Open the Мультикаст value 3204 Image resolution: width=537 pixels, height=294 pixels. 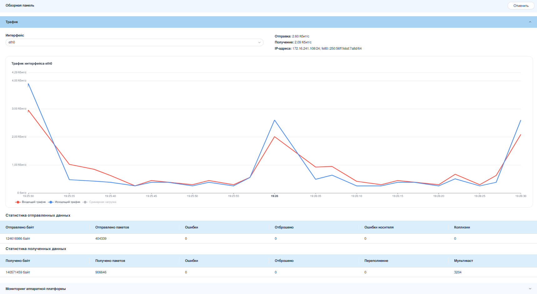[458, 272]
